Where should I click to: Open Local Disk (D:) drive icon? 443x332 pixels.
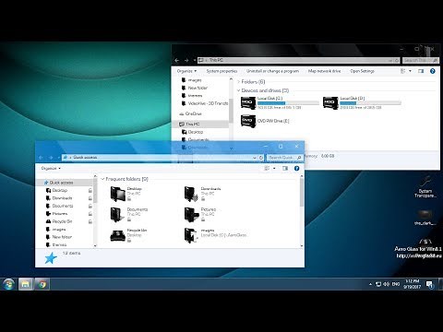pyautogui.click(x=330, y=103)
